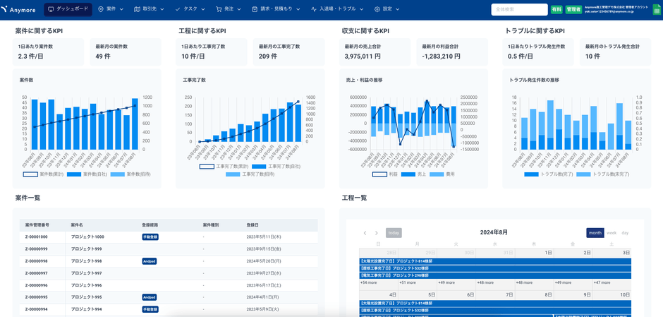
Task: Click the トラブル数(完了) legend color swatch
Action: pos(531,174)
